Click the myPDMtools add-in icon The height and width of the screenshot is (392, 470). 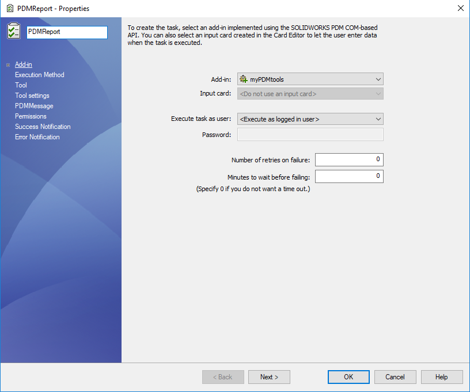tap(244, 79)
